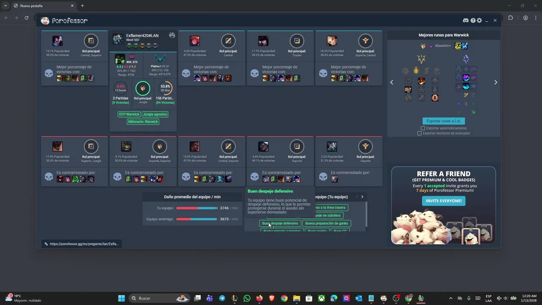Click INVITE EVERYONE! button
Screen dimensions: 542x305
(x=443, y=201)
